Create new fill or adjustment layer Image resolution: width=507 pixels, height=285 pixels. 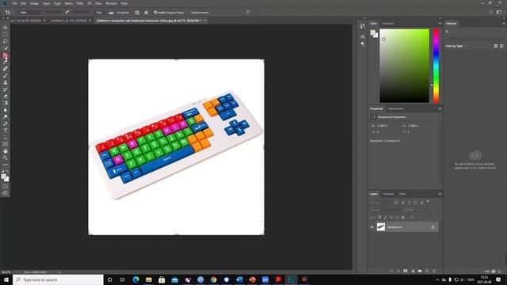click(413, 271)
